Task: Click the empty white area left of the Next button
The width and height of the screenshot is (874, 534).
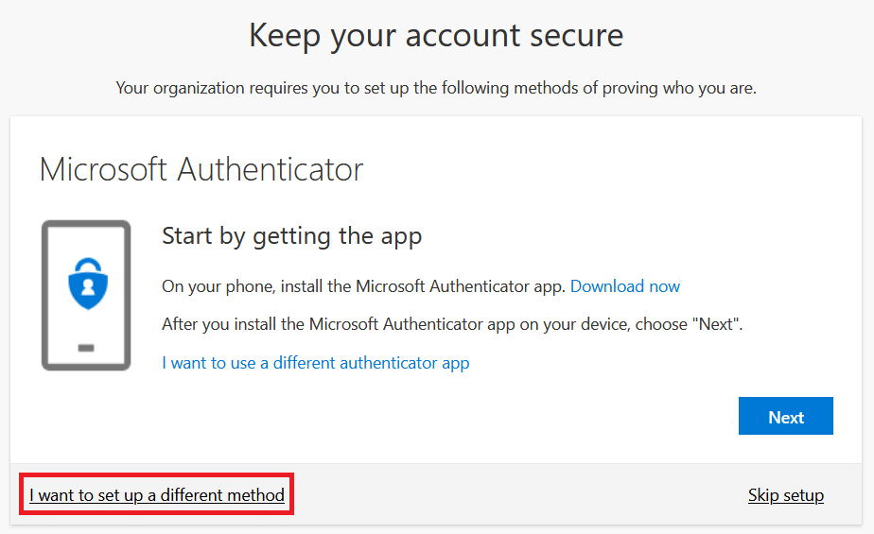Action: coord(473,417)
